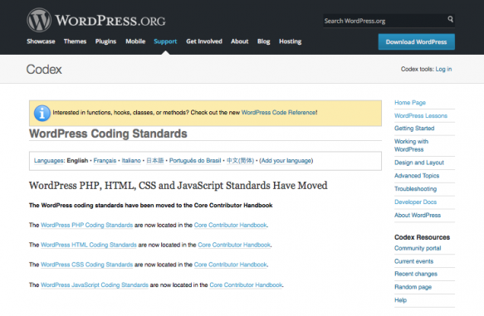Switch language to Italiano
The image size is (484, 316).
click(131, 161)
